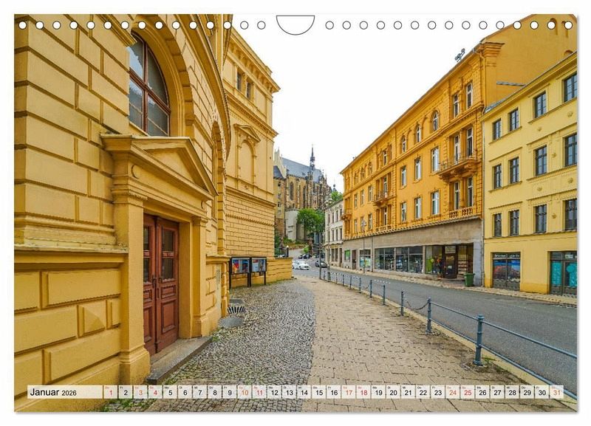Select day 21 in the calendar strip

409,392
